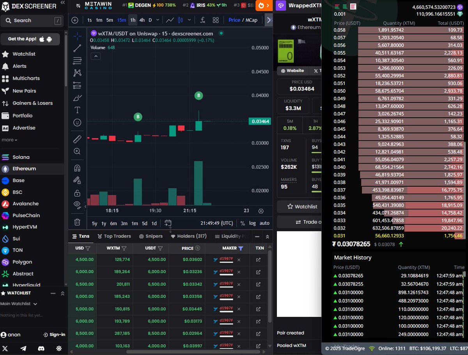Open chart settings hexagon gear icon
This screenshot has width=468, height=355.
coord(261,211)
